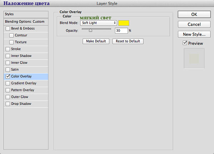Select the Inner Glow row label
This screenshot has width=214, height=154.
point(19,63)
